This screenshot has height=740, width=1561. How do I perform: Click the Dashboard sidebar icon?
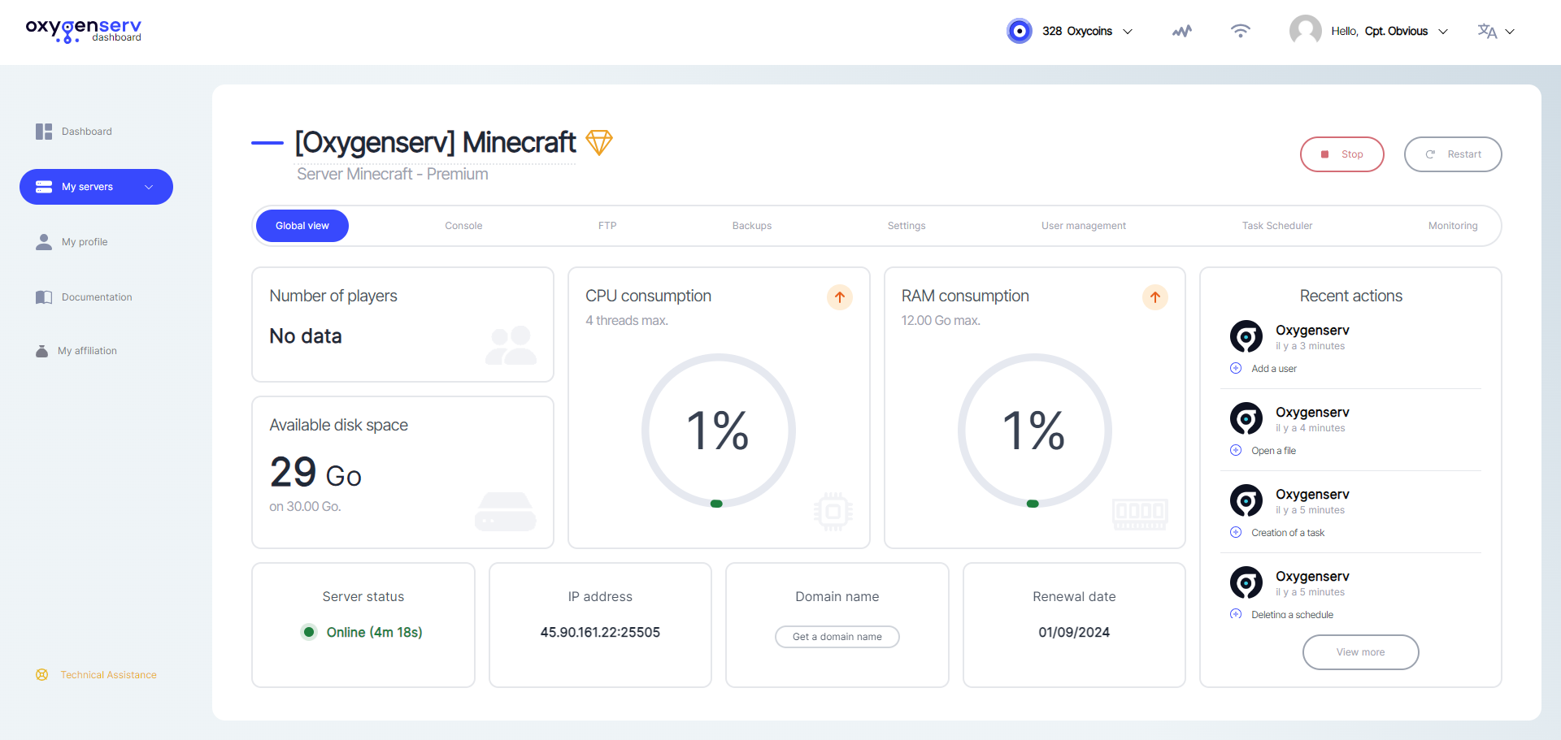[44, 132]
